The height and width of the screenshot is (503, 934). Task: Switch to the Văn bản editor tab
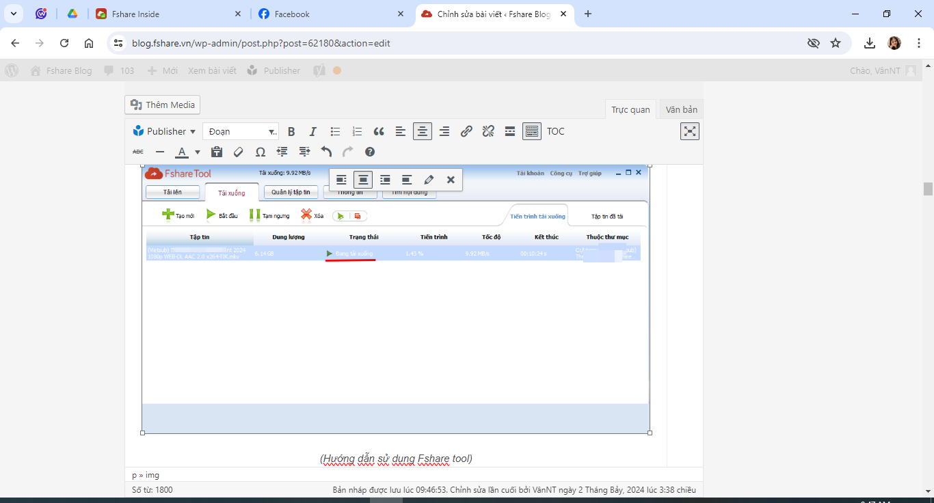point(681,109)
